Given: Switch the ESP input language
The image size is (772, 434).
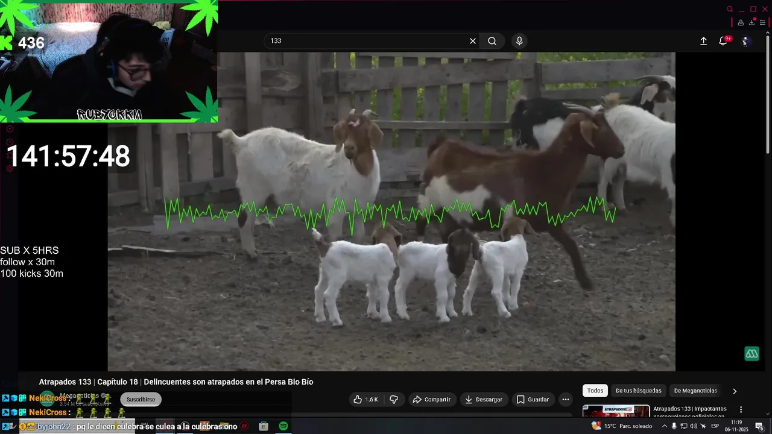Looking at the screenshot, I should click(715, 426).
